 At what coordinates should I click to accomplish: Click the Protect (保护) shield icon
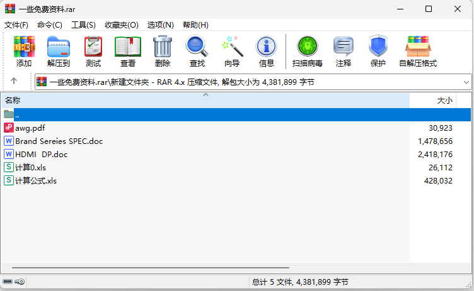(378, 52)
